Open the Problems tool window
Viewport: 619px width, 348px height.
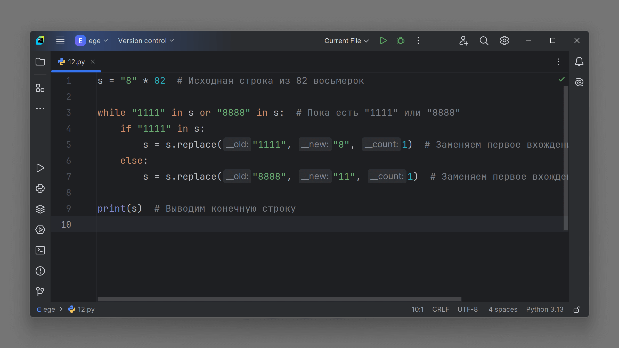40,271
